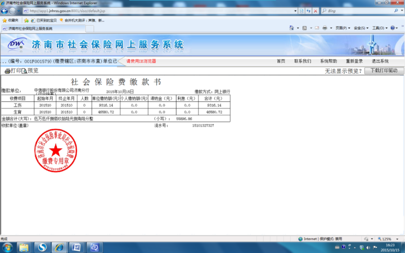
Task: Open the 已买到的宝贝 favorites bar link
Action: [x=44, y=20]
